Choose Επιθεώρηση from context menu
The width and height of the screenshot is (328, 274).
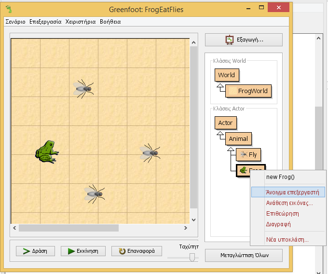click(x=288, y=214)
